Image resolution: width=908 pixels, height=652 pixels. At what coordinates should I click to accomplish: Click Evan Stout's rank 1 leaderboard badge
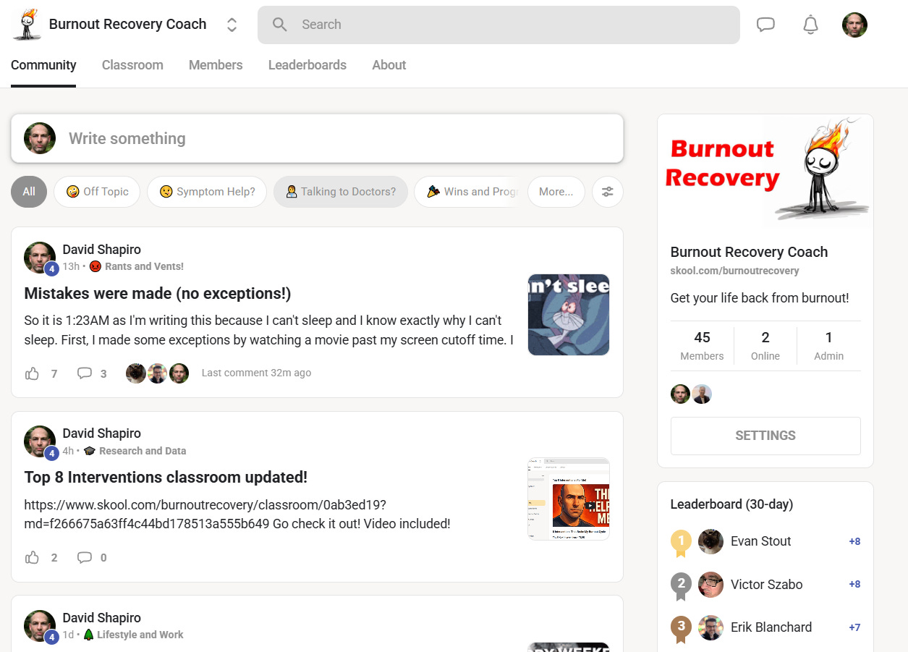(681, 541)
